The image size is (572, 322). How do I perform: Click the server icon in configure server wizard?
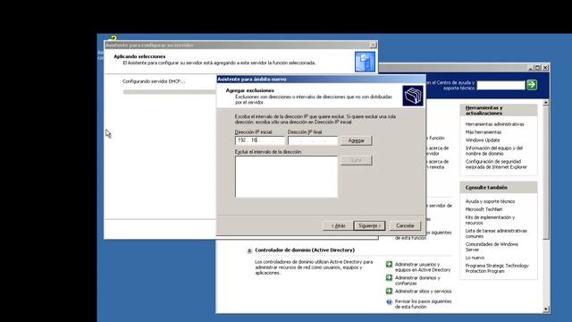pyautogui.click(x=365, y=62)
